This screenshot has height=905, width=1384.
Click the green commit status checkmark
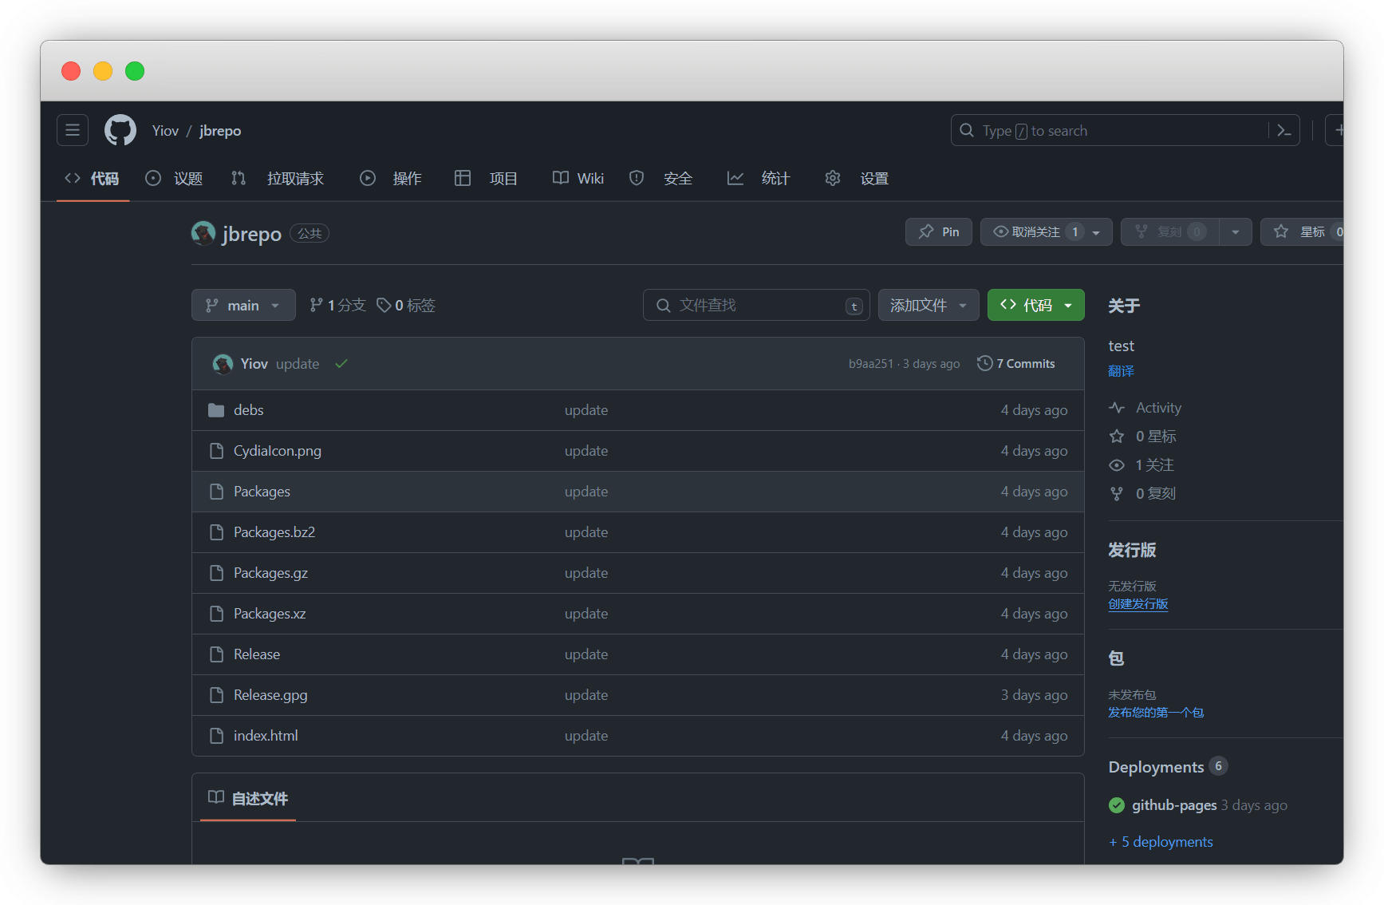pos(341,364)
